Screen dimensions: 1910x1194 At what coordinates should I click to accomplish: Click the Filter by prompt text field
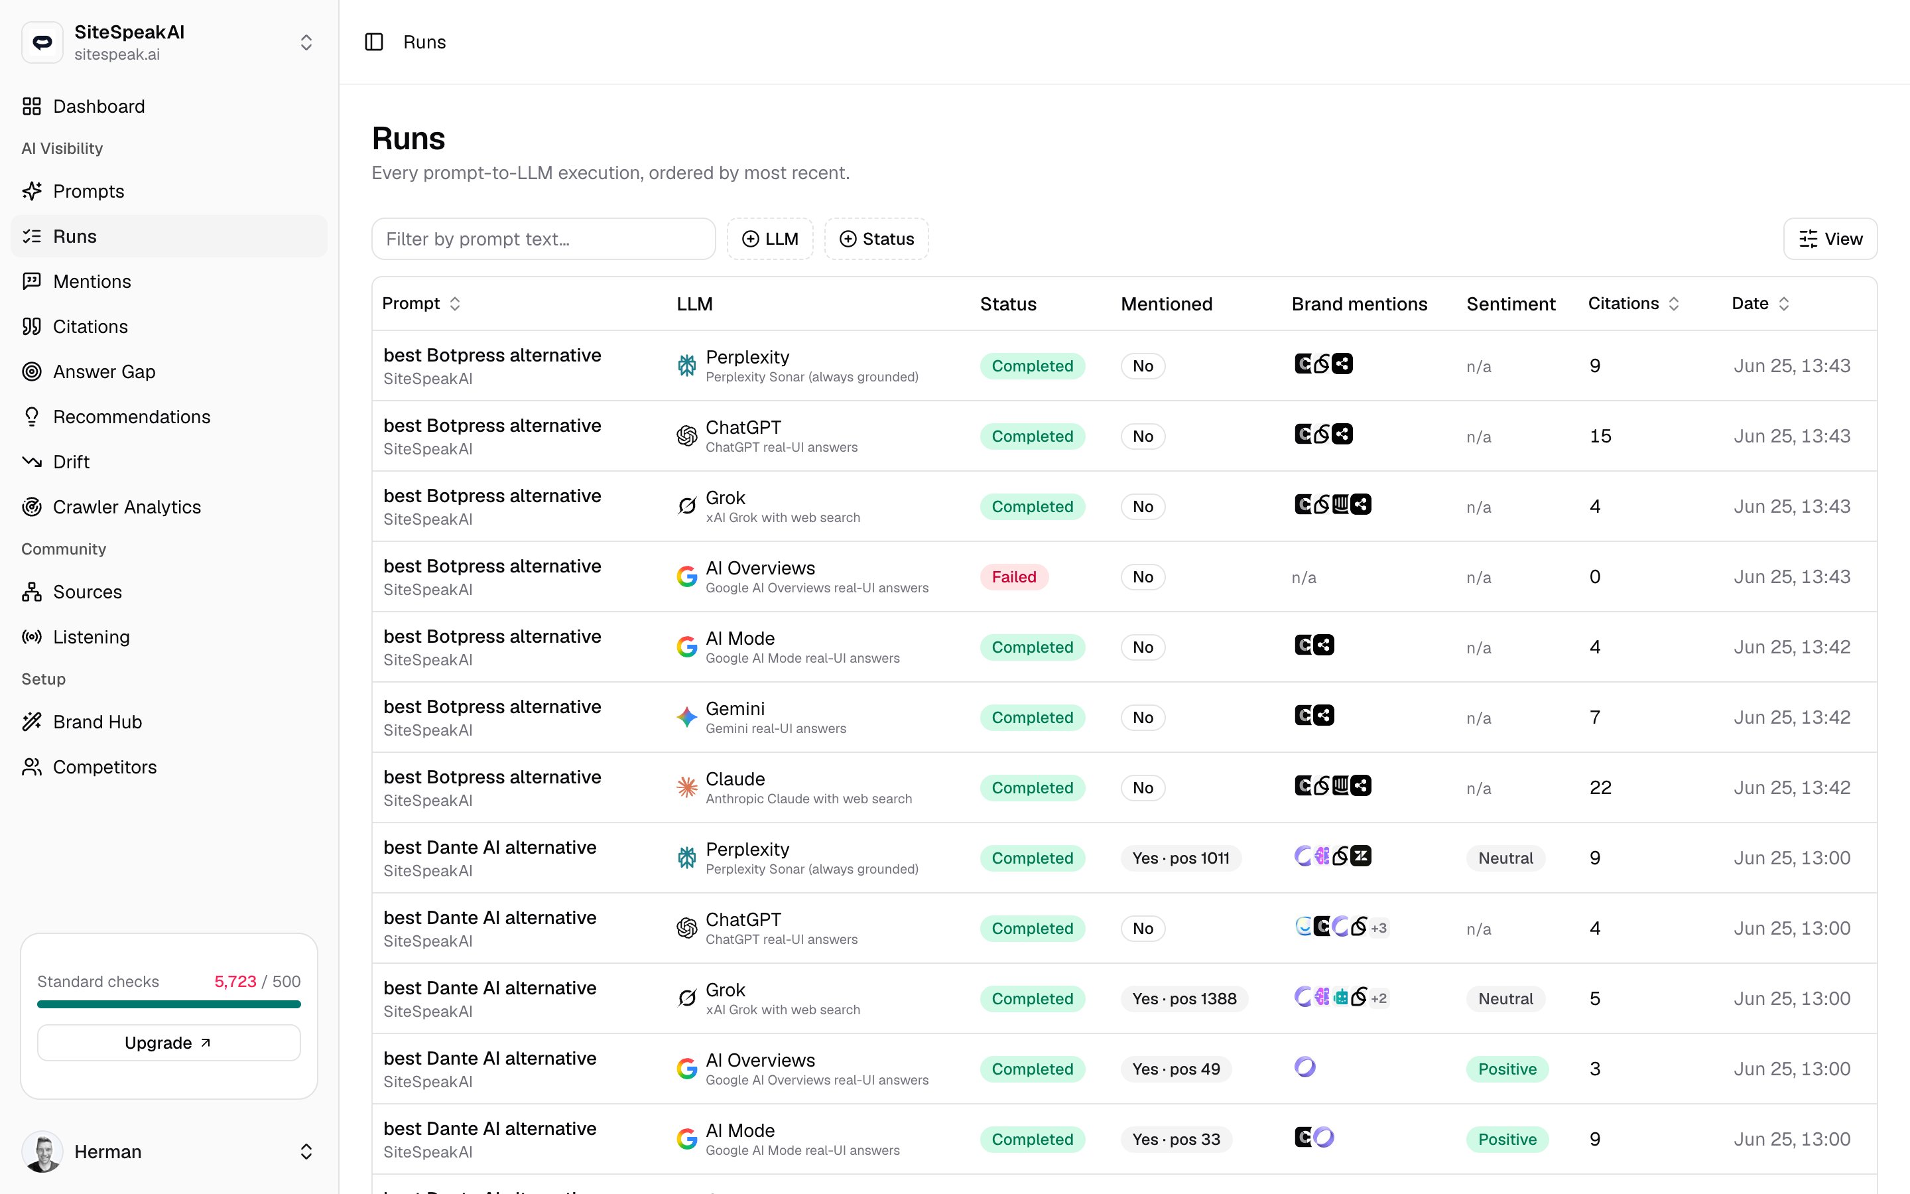pos(543,239)
